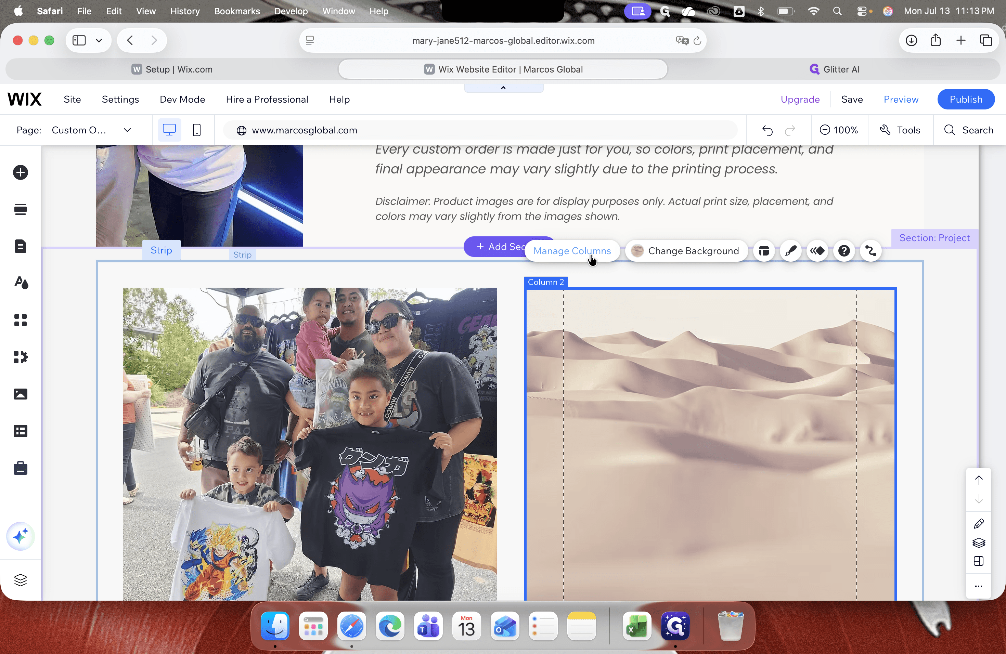
Task: Open the Add Apps grid icon
Action: 20,320
